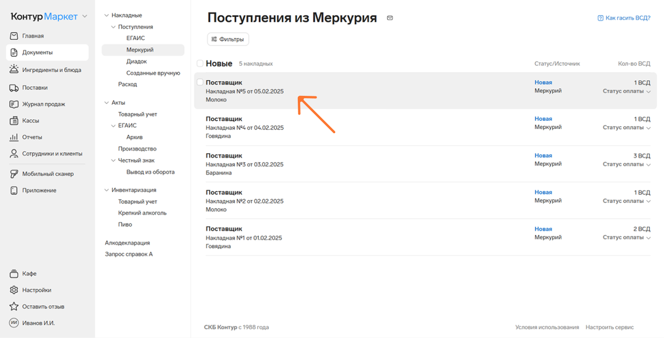The image size is (664, 338).
Task: Click the Иванов И.И. avatar icon
Action: [14, 323]
